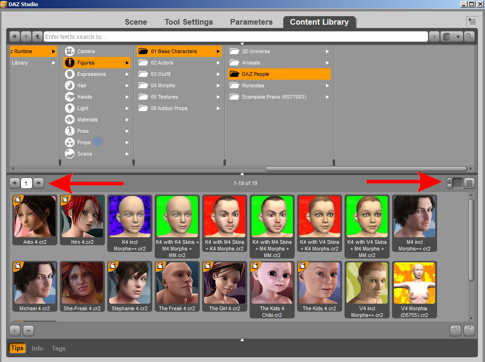The image size is (485, 362).
Task: Expand the Library folder arrow
Action: point(54,63)
